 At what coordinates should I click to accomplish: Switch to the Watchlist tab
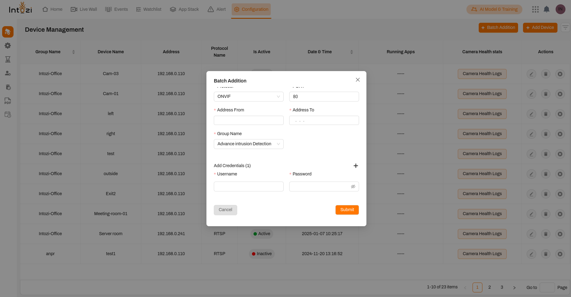coord(149,9)
